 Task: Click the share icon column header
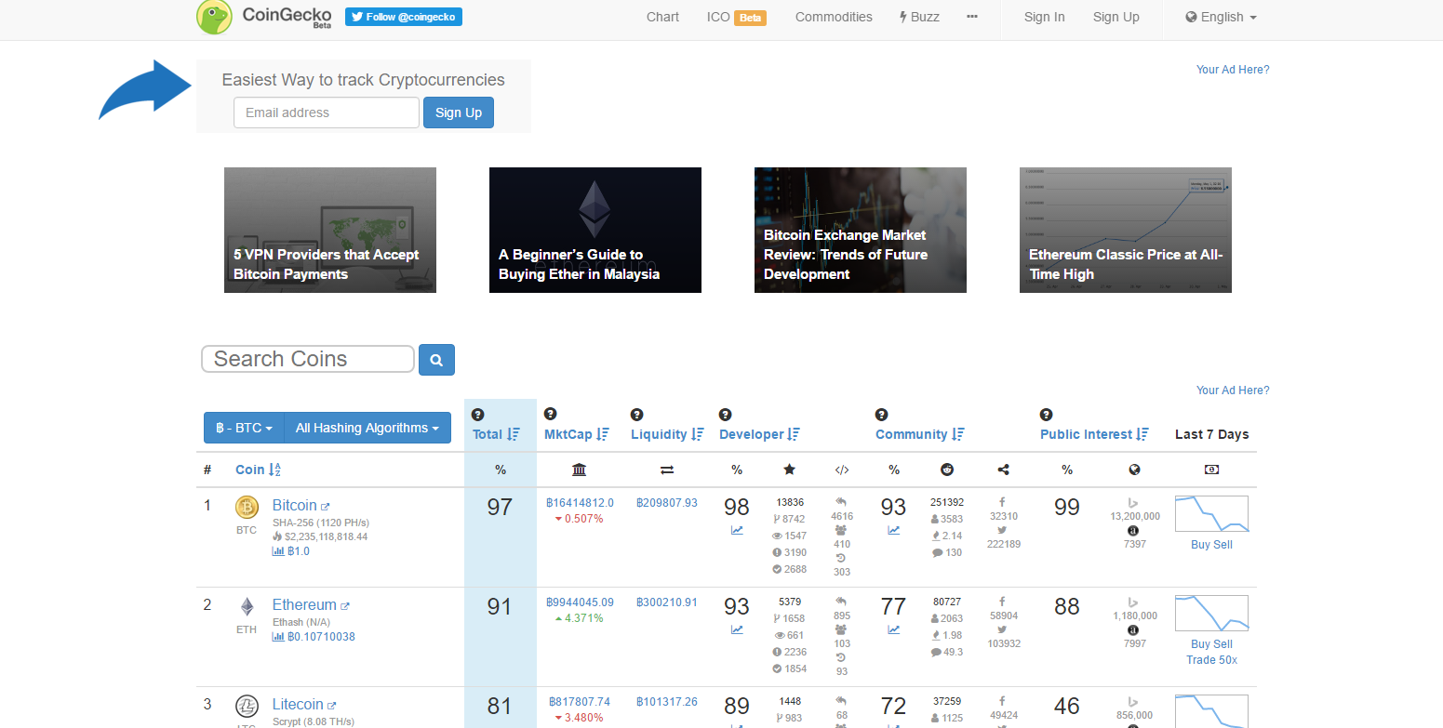pyautogui.click(x=1003, y=470)
